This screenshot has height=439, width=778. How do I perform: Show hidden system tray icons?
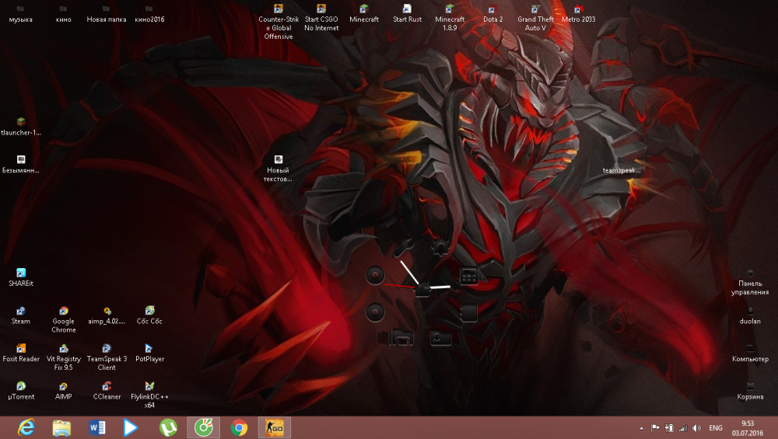641,428
